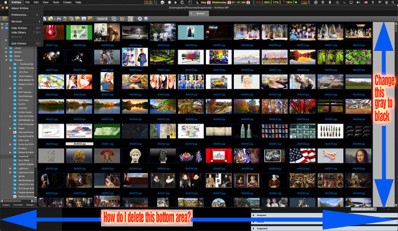This screenshot has width=398, height=231.
Task: Collapse the Pictures folder in tree
Action: point(6,60)
